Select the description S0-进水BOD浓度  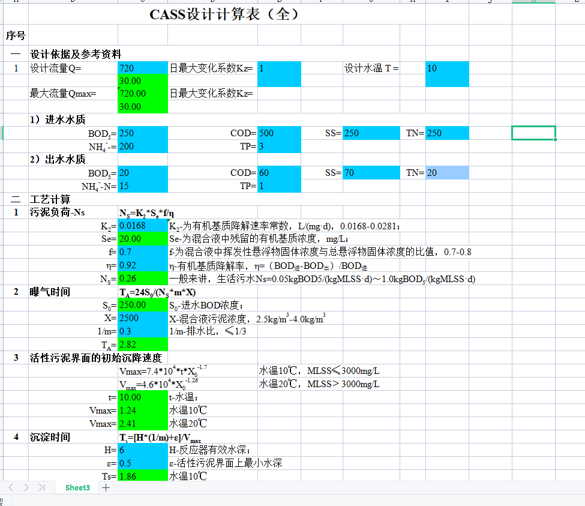pyautogui.click(x=206, y=306)
